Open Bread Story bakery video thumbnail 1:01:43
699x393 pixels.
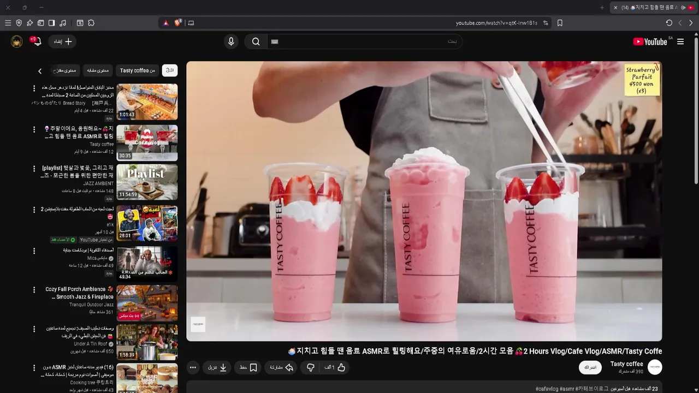pos(147,102)
